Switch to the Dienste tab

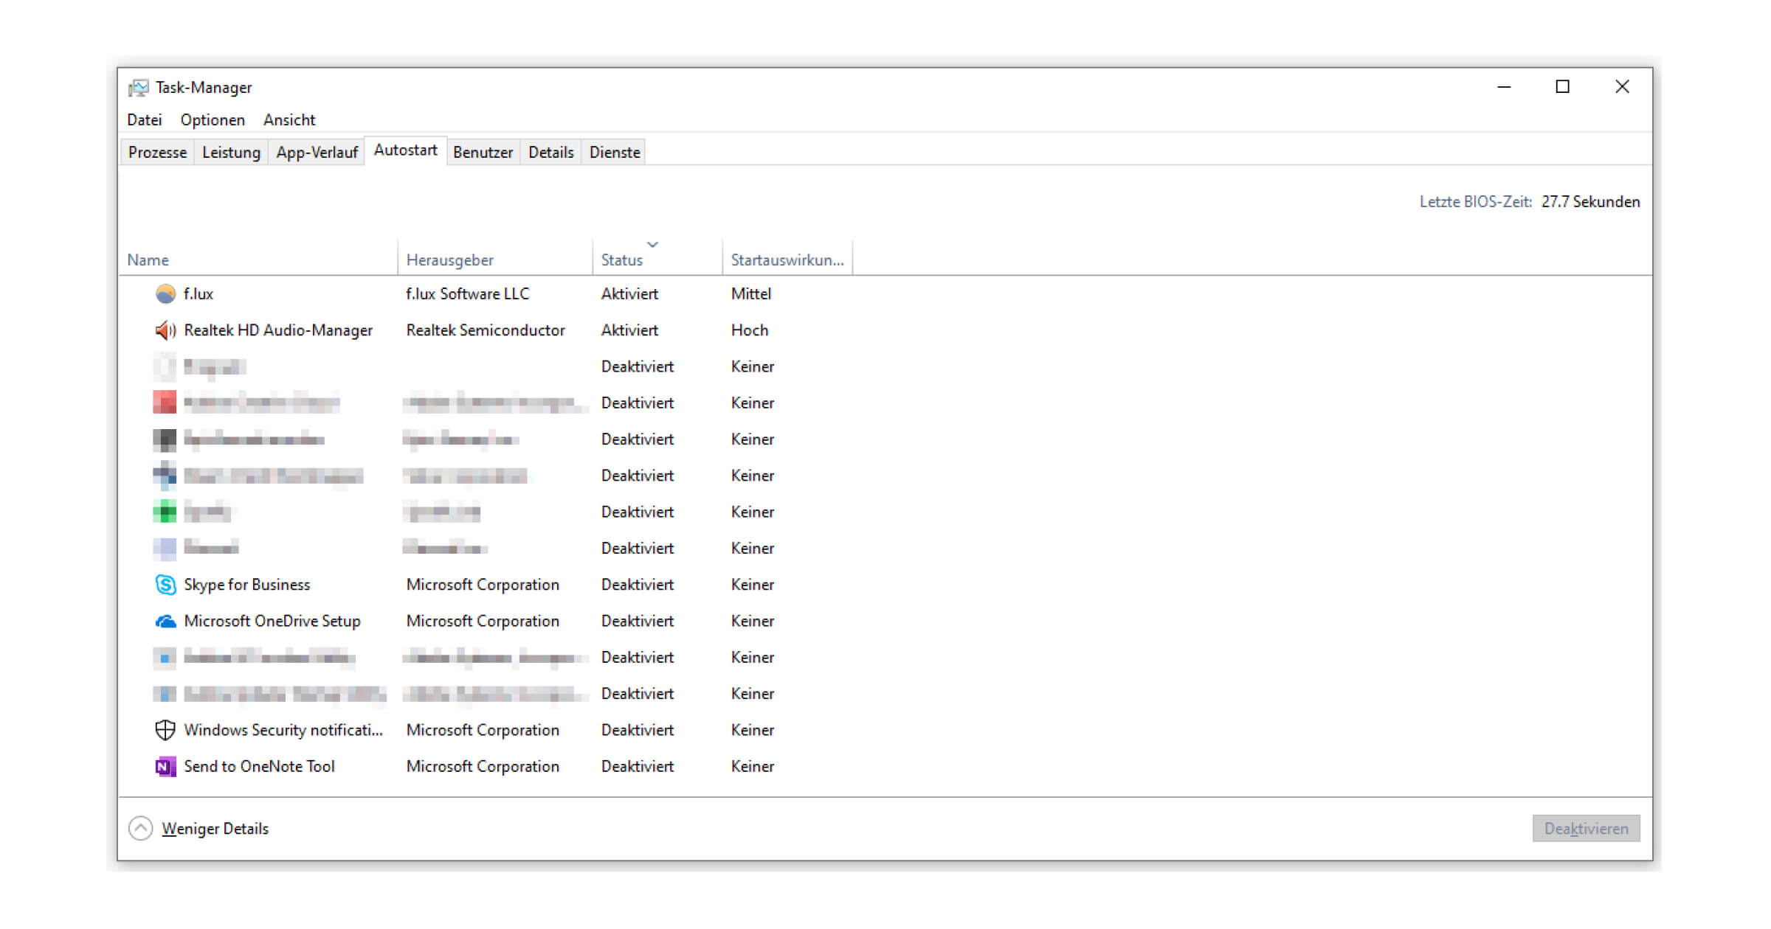tap(614, 153)
